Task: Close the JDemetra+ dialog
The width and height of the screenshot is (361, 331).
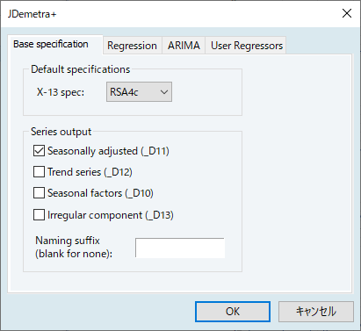Action: 347,13
